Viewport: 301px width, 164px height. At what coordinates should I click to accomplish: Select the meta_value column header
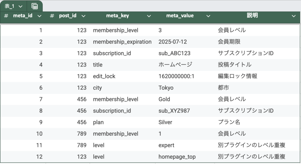pos(180,16)
